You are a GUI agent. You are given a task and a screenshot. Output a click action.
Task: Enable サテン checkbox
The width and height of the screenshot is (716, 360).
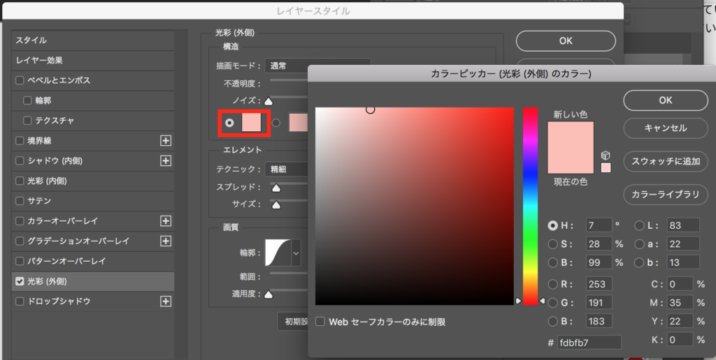click(20, 201)
